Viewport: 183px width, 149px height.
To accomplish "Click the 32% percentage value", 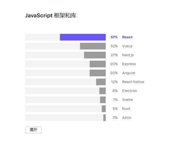I will pyautogui.click(x=114, y=46).
